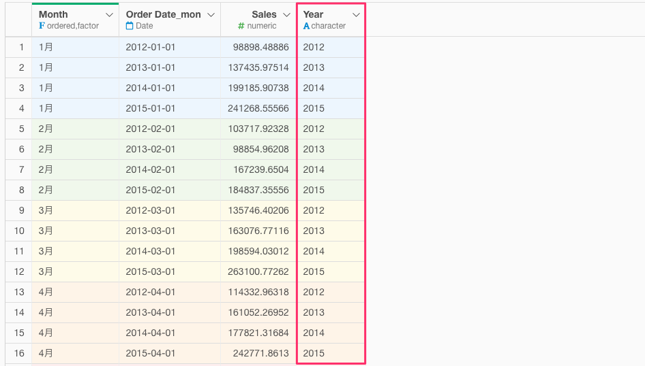Click the numeric hash type icon

[x=241, y=26]
